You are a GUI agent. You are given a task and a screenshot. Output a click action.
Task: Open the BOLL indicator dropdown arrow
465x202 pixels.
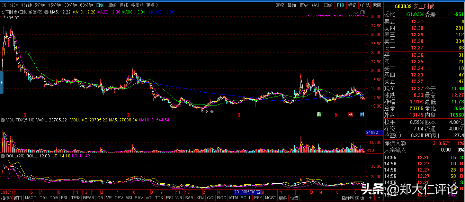(3, 156)
